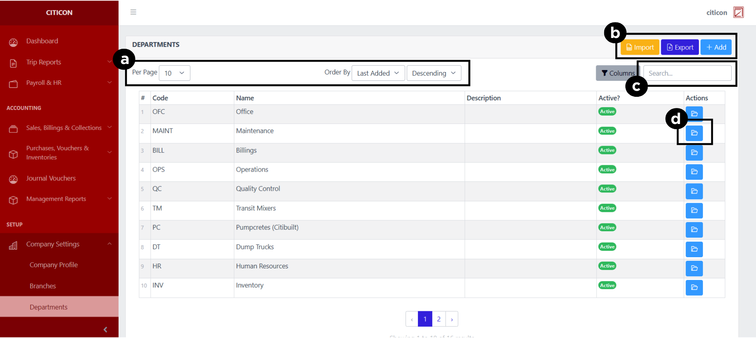
Task: Click the Import button
Action: pyautogui.click(x=640, y=47)
